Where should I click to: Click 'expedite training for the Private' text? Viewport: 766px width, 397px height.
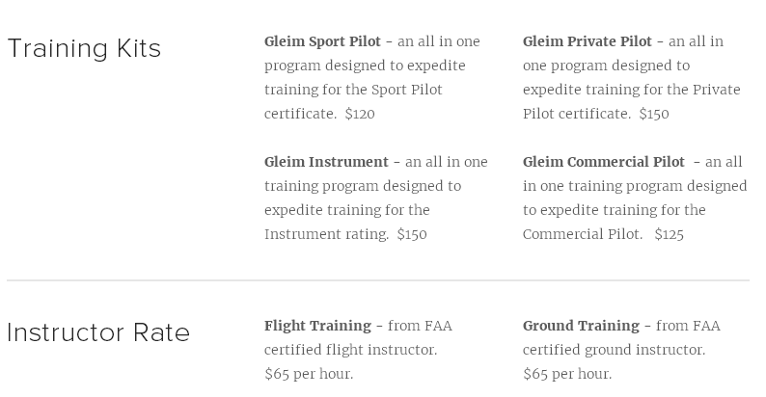pos(631,90)
